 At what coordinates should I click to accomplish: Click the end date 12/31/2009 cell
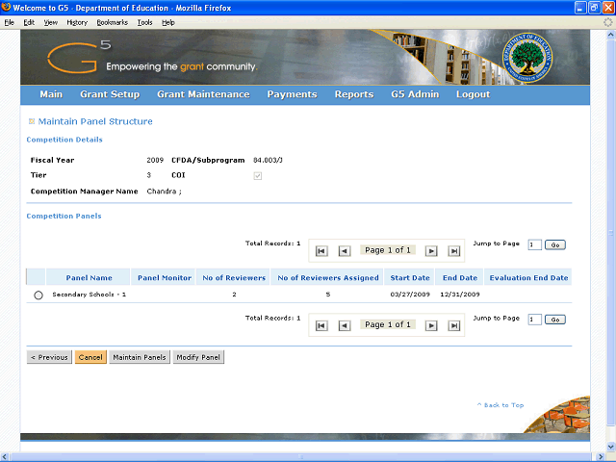[x=460, y=295]
